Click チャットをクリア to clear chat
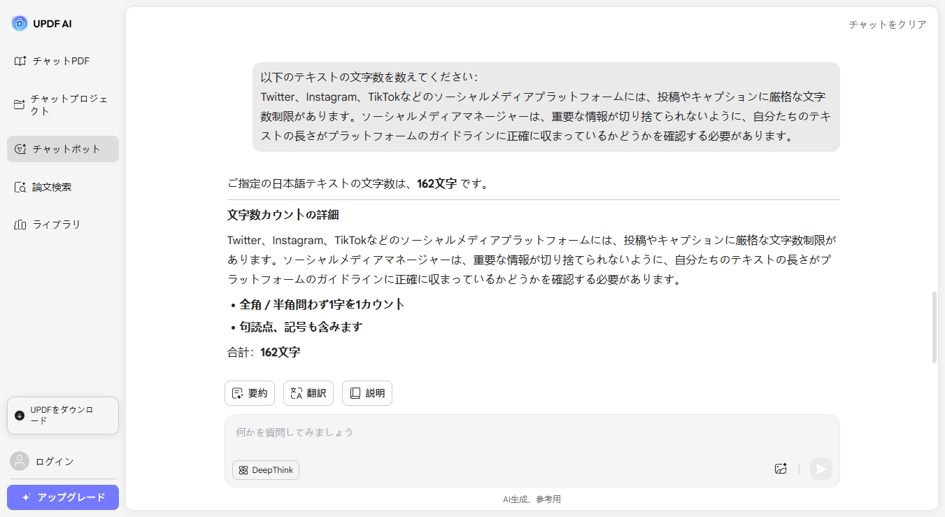Screen dimensions: 945x517 [888, 24]
